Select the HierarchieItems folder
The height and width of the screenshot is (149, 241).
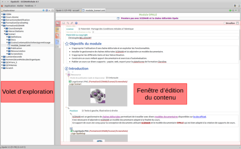(x=16, y=31)
